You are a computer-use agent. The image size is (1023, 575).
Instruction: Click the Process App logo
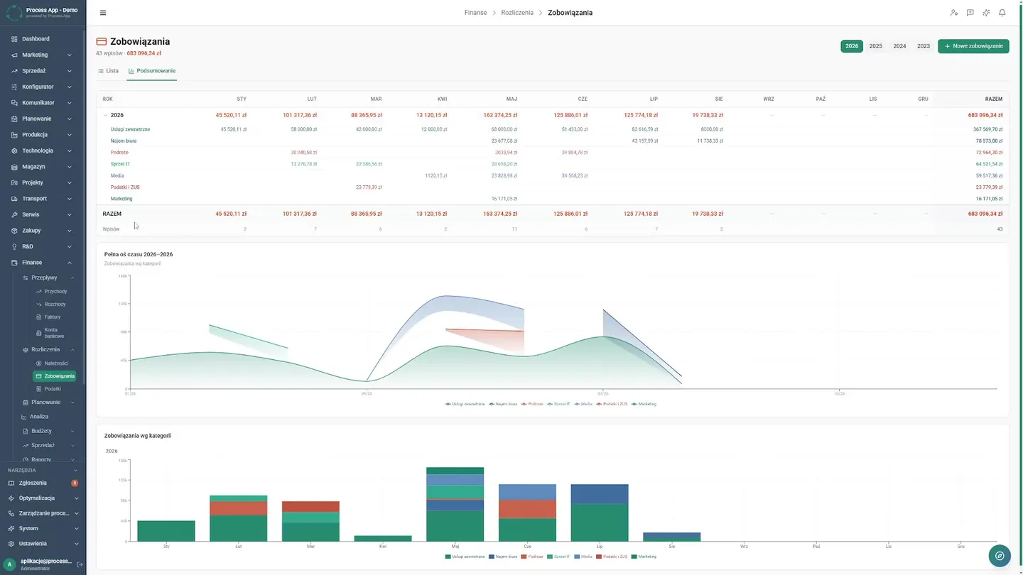(14, 12)
